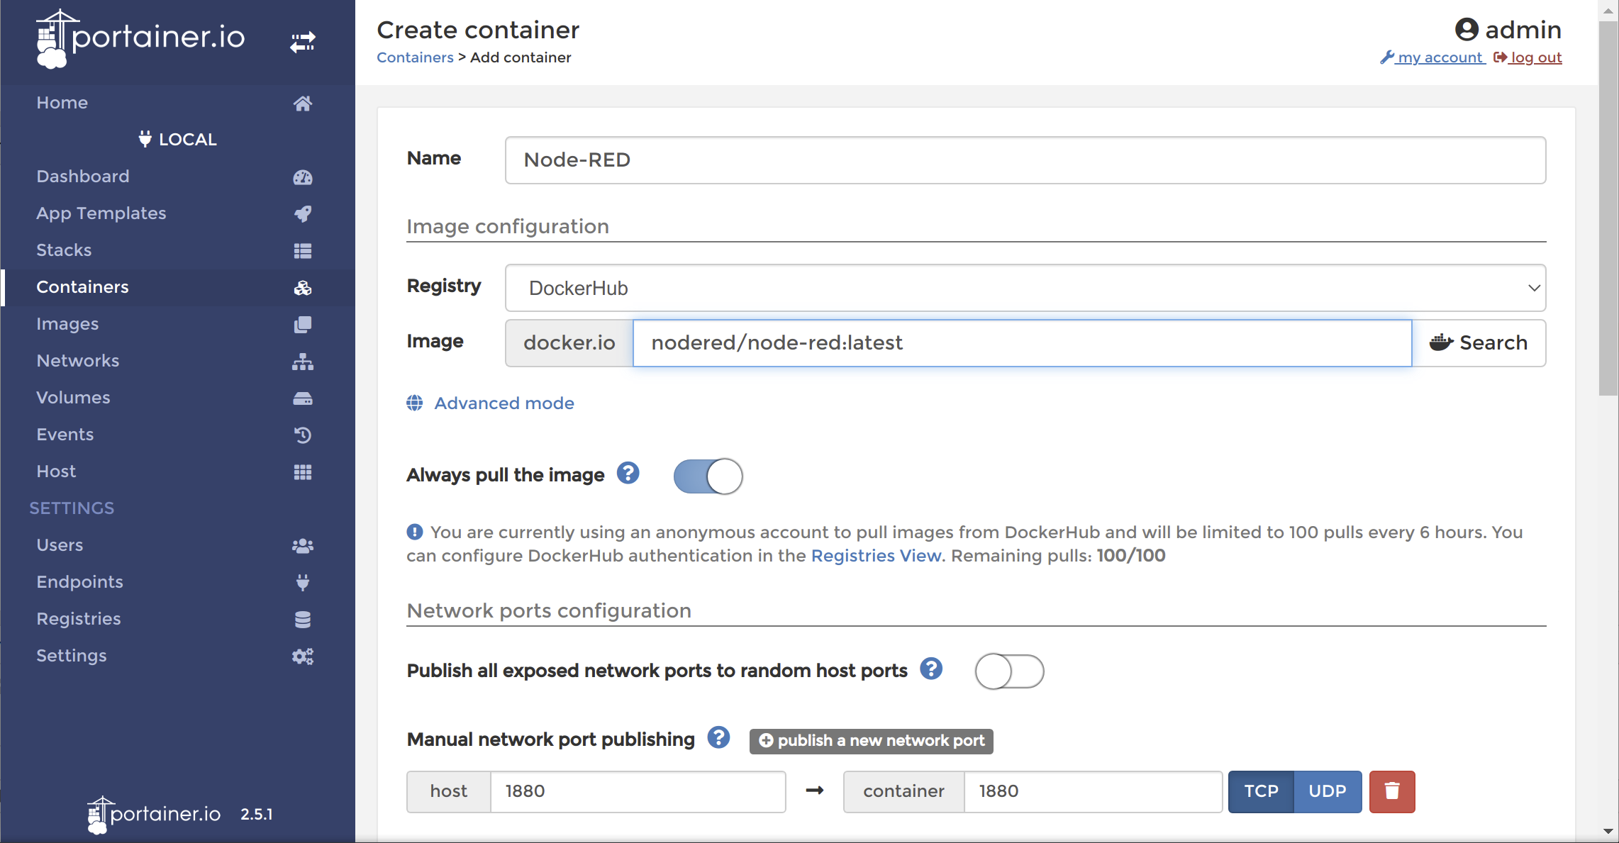Click the Settings gears icon in sidebar
The image size is (1619, 843).
tap(303, 657)
